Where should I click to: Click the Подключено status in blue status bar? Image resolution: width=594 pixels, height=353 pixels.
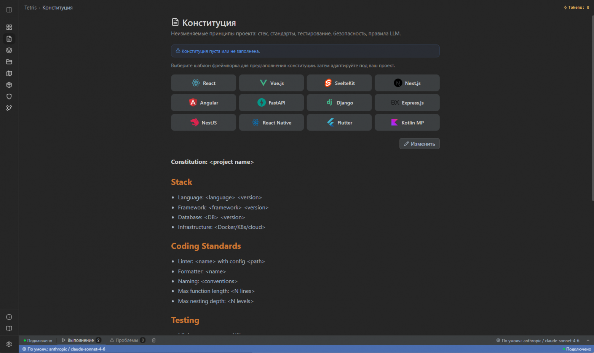577,349
